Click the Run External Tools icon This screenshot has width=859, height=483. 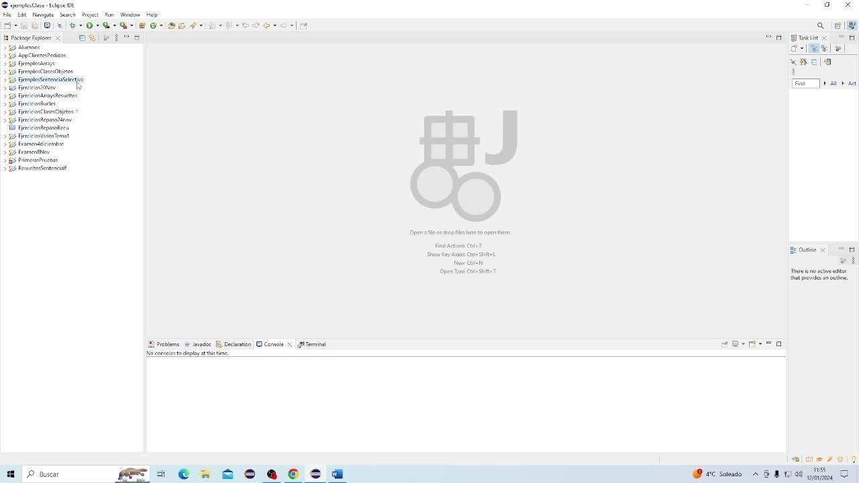coord(123,25)
